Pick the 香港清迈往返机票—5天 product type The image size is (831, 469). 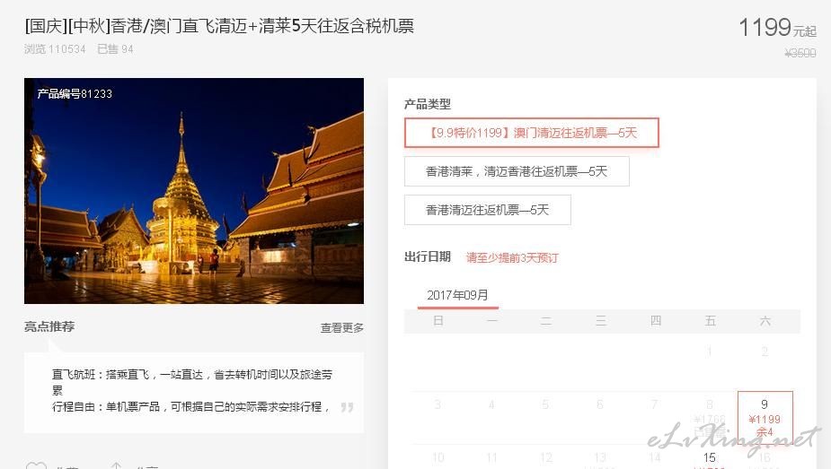(488, 210)
